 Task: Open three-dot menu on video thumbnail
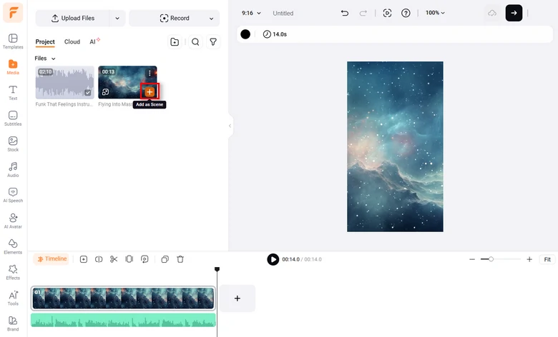pyautogui.click(x=150, y=73)
